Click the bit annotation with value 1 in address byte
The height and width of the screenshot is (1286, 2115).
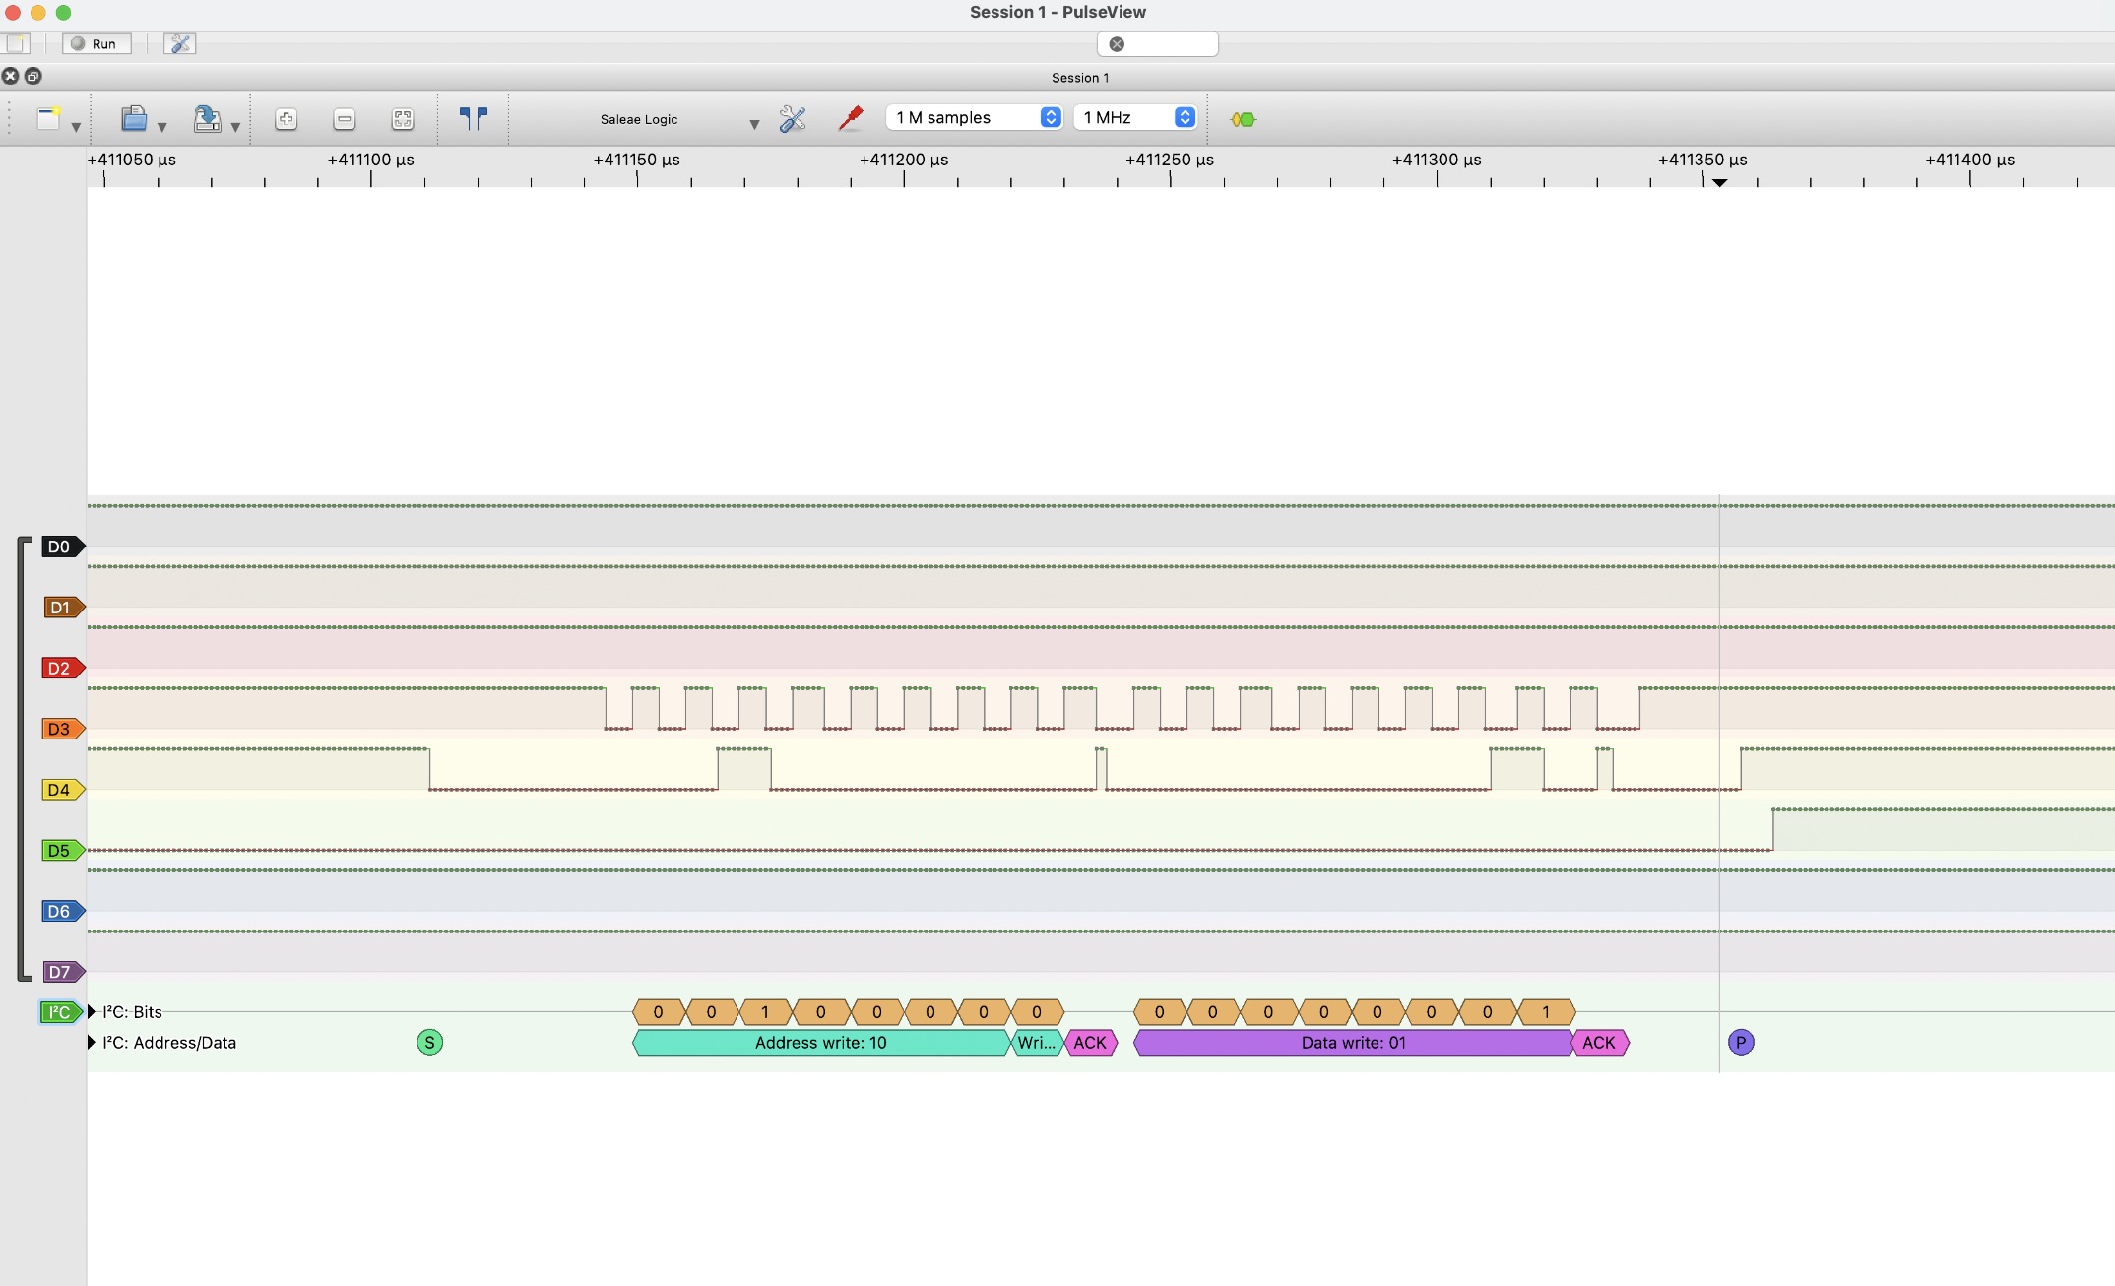764,1012
